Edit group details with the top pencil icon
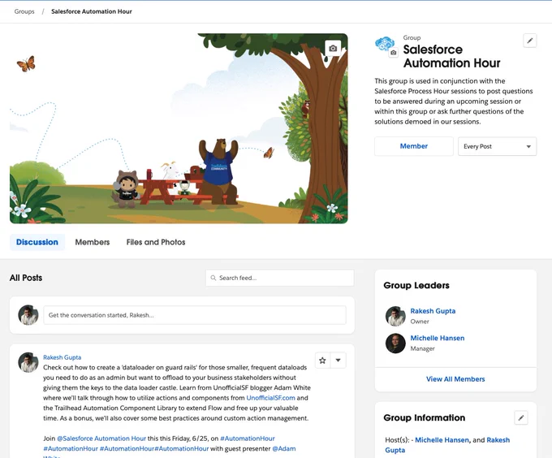This screenshot has height=458, width=552. pyautogui.click(x=530, y=41)
